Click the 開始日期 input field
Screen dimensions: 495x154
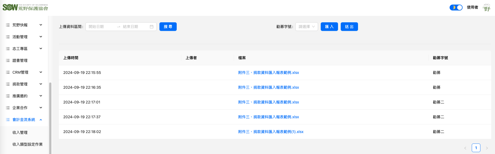click(100, 27)
